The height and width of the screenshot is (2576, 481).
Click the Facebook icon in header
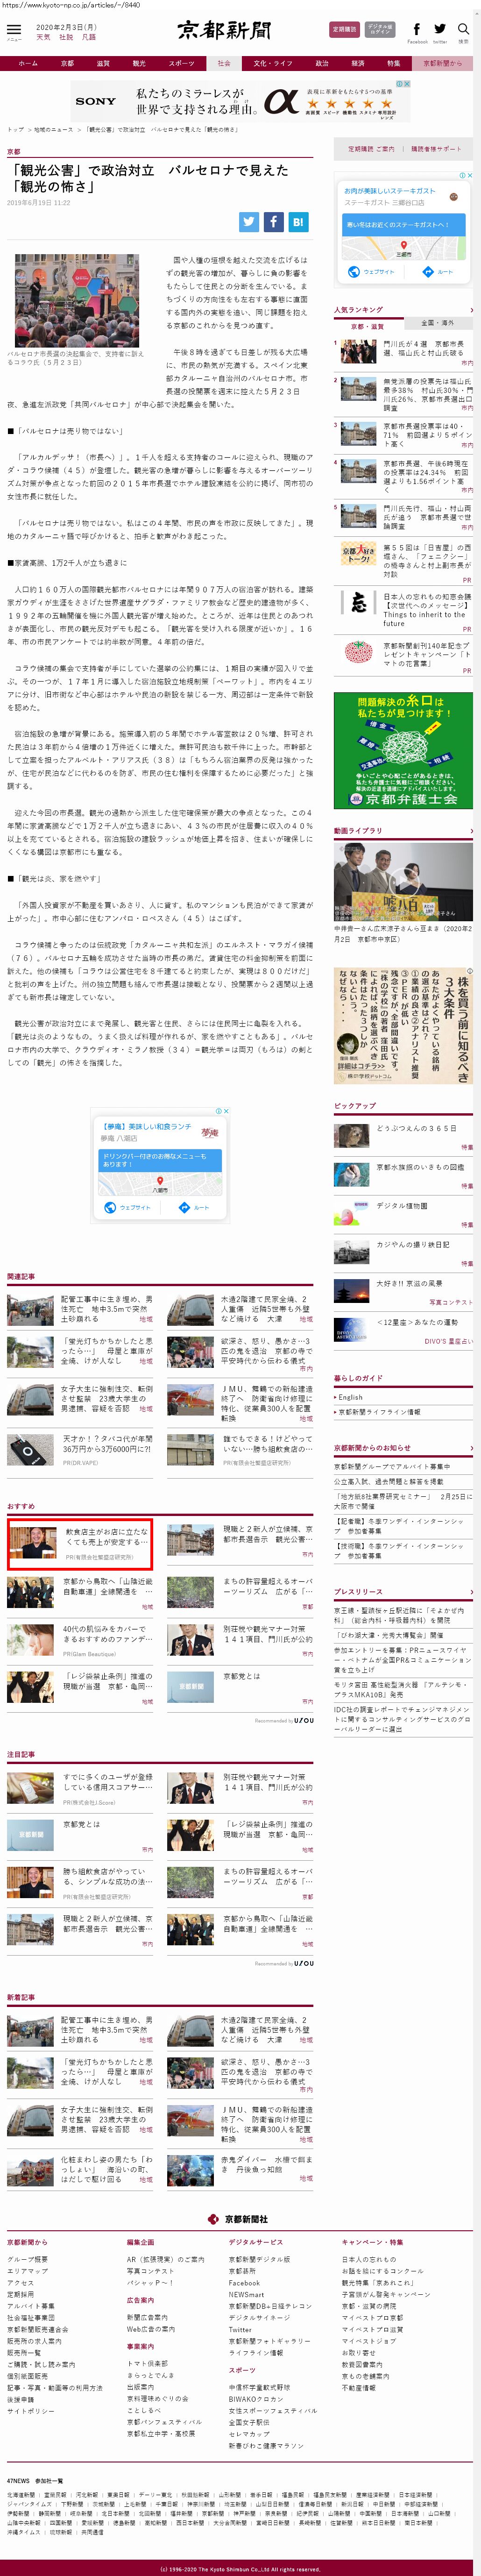pos(416,30)
